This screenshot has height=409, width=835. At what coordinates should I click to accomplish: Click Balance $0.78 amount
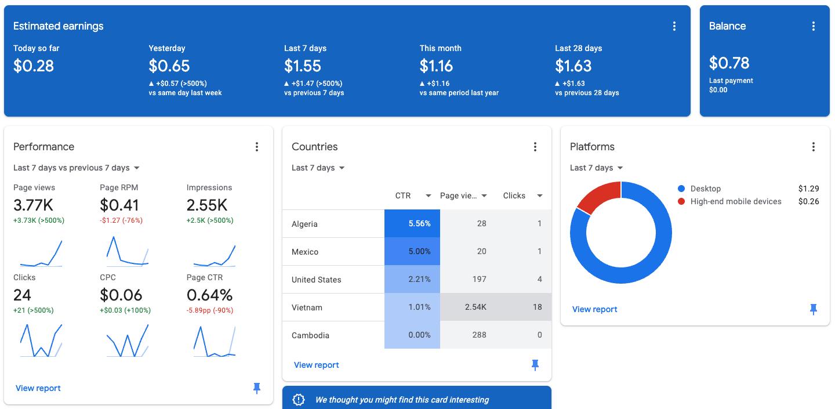coord(729,63)
